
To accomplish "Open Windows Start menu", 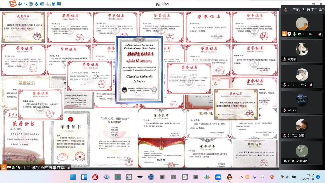I will [x=73, y=177].
